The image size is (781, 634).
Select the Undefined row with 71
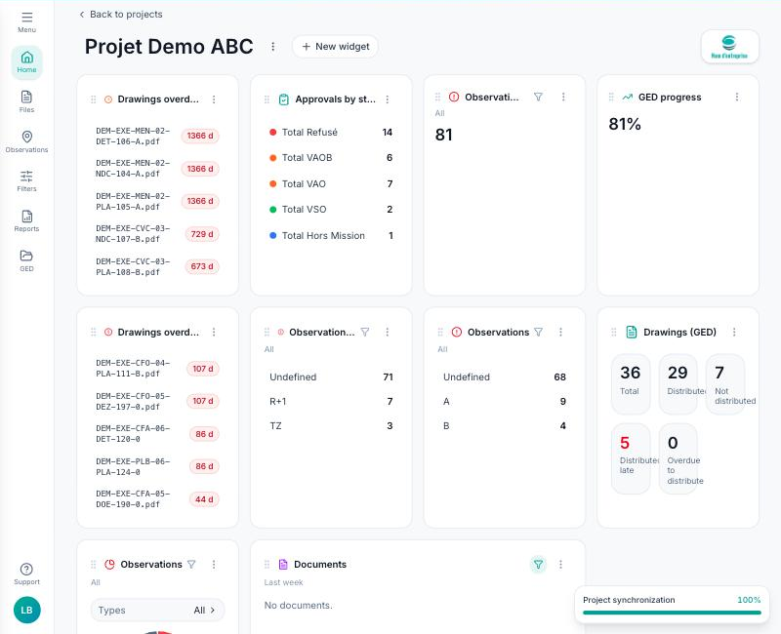[331, 377]
